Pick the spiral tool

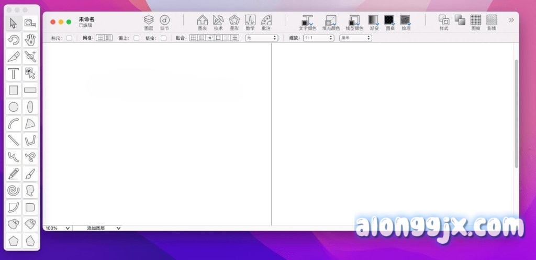click(x=13, y=191)
